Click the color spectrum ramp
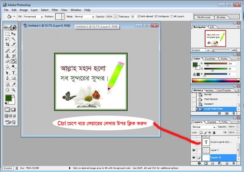This screenshot has height=172, width=244. coord(216,80)
